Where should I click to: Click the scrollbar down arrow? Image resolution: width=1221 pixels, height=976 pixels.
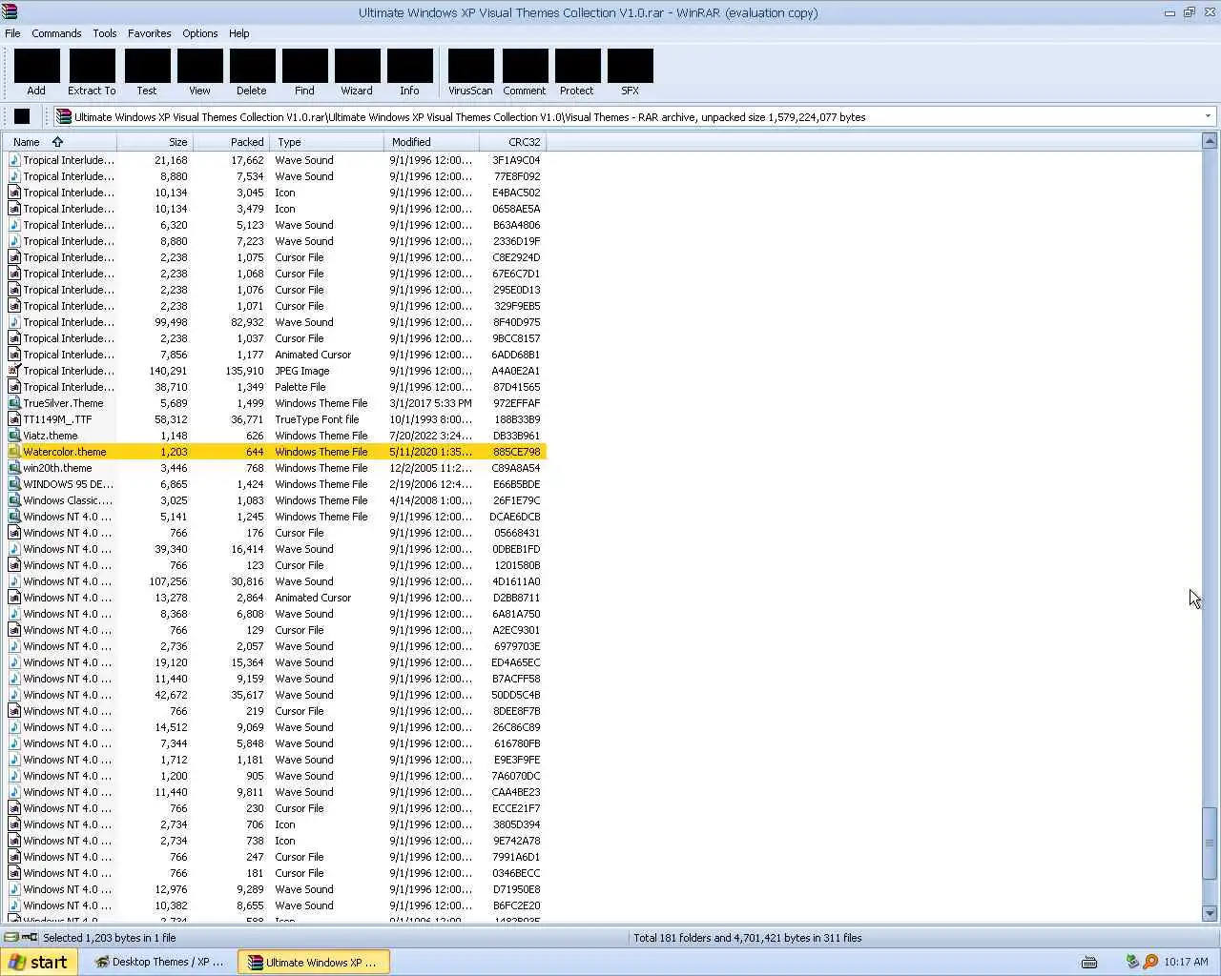coord(1210,913)
